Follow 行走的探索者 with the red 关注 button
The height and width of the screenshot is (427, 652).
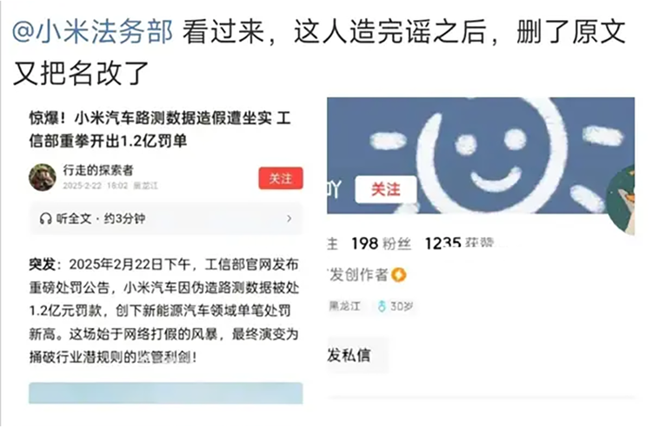[281, 179]
